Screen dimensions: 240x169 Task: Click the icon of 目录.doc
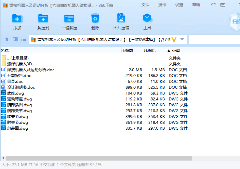tap(4, 81)
